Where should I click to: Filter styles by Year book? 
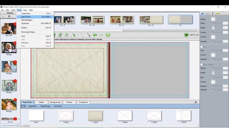point(58,106)
